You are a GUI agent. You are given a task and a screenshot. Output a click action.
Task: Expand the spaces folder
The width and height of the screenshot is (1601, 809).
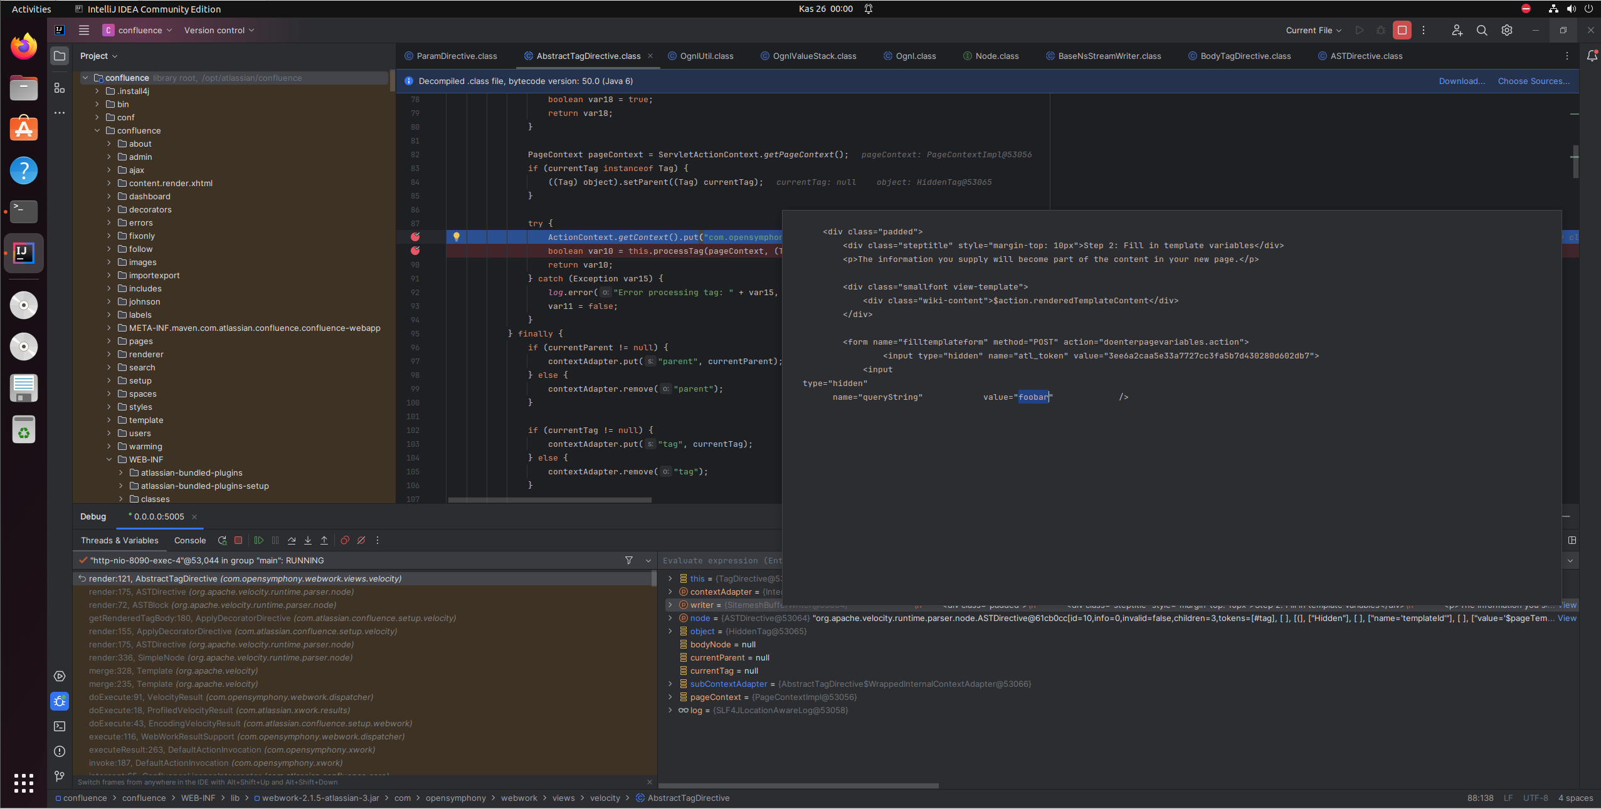point(109,394)
